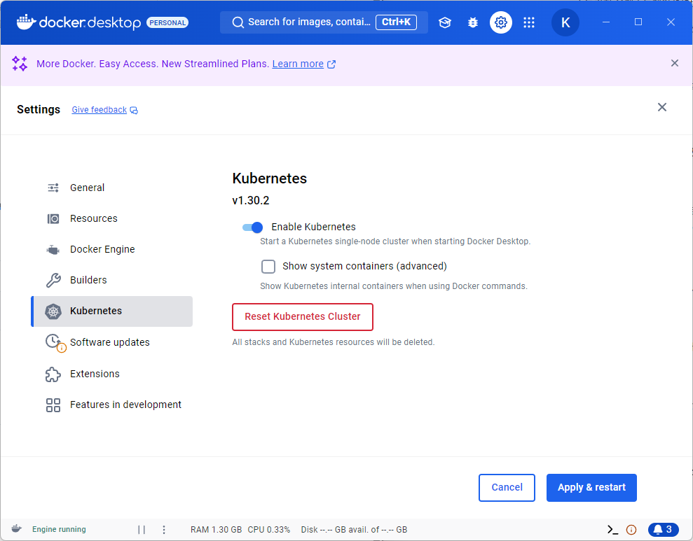Open the terminal icon in status bar

[x=612, y=530]
